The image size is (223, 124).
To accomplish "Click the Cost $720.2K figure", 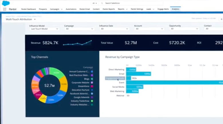I will point(177,43).
